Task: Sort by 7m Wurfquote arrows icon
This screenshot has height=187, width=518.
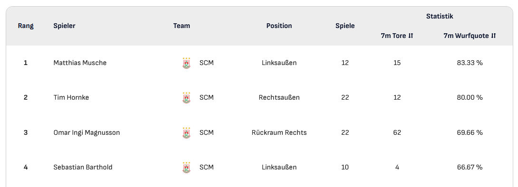Action: pyautogui.click(x=494, y=36)
